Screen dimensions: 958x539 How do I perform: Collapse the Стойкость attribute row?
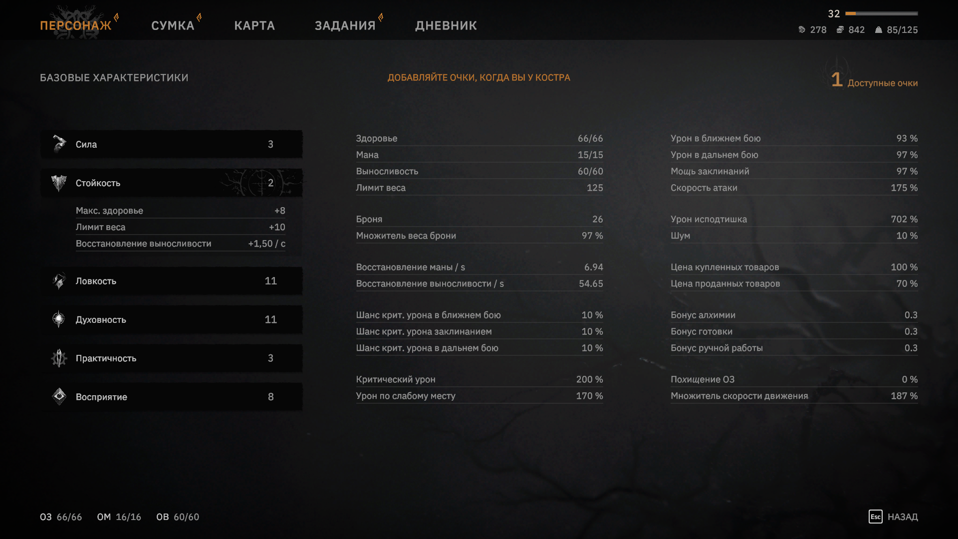pyautogui.click(x=172, y=183)
